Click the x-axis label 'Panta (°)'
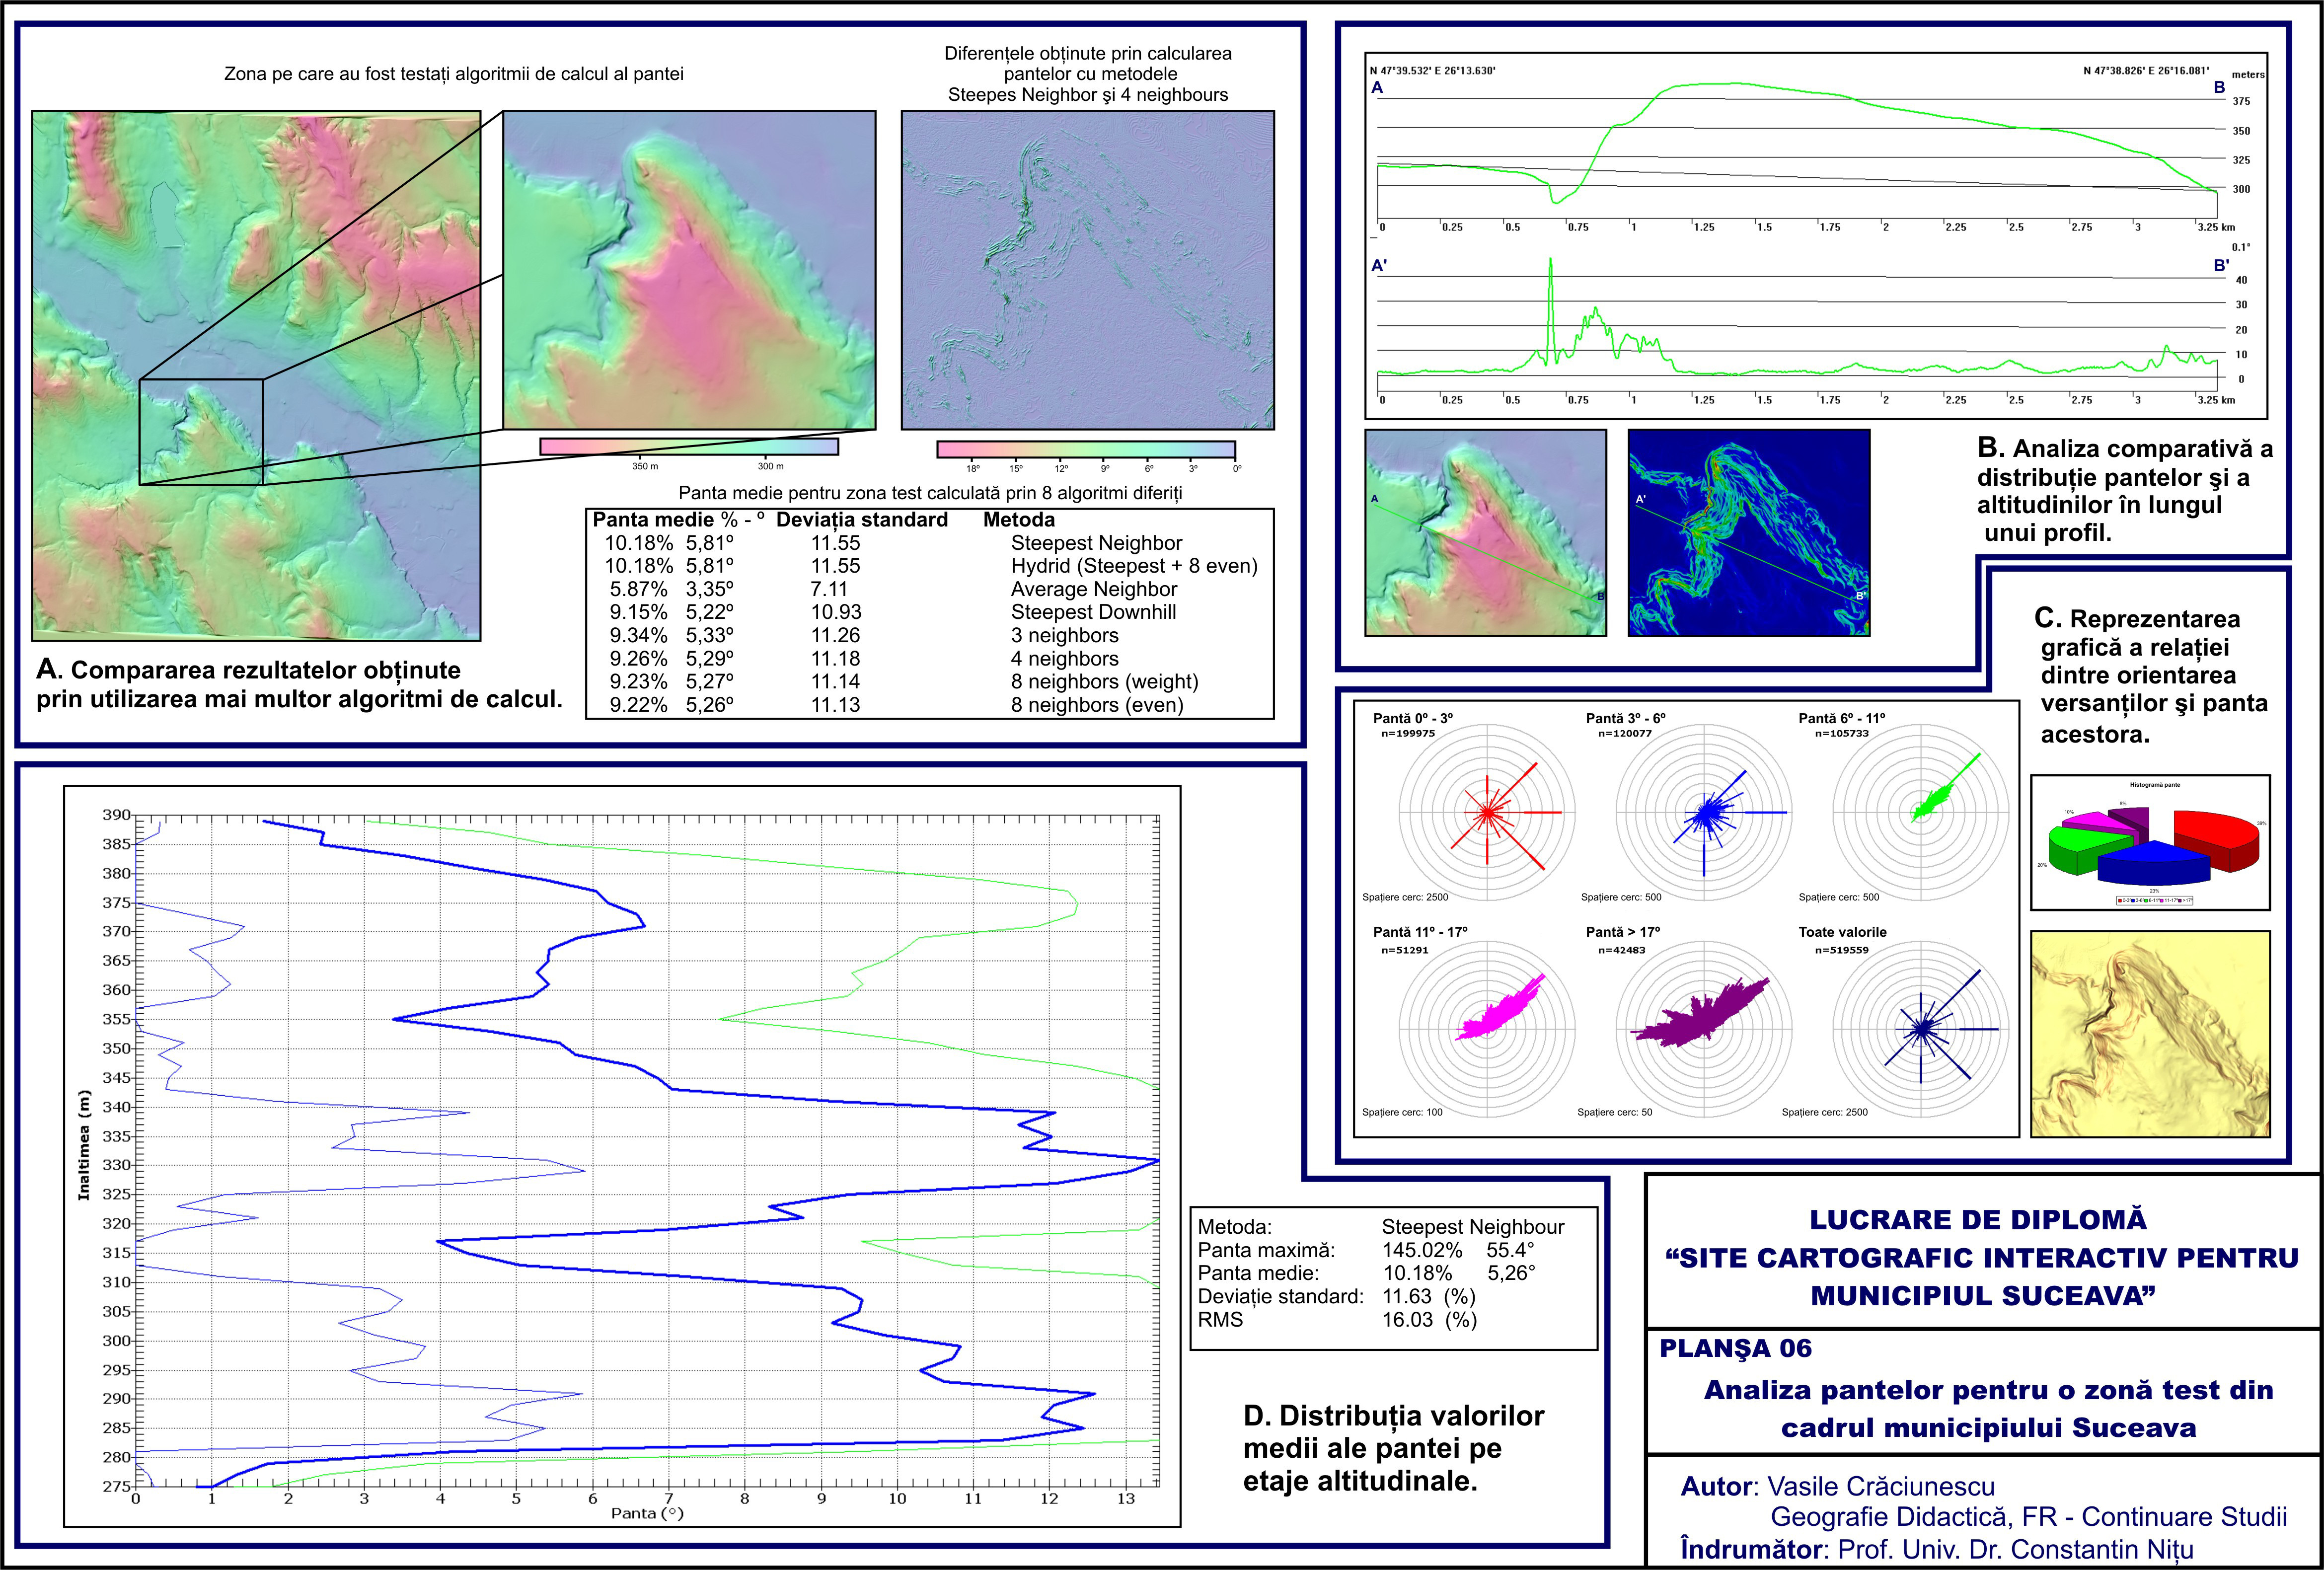This screenshot has width=2324, height=1570. coord(647,1513)
